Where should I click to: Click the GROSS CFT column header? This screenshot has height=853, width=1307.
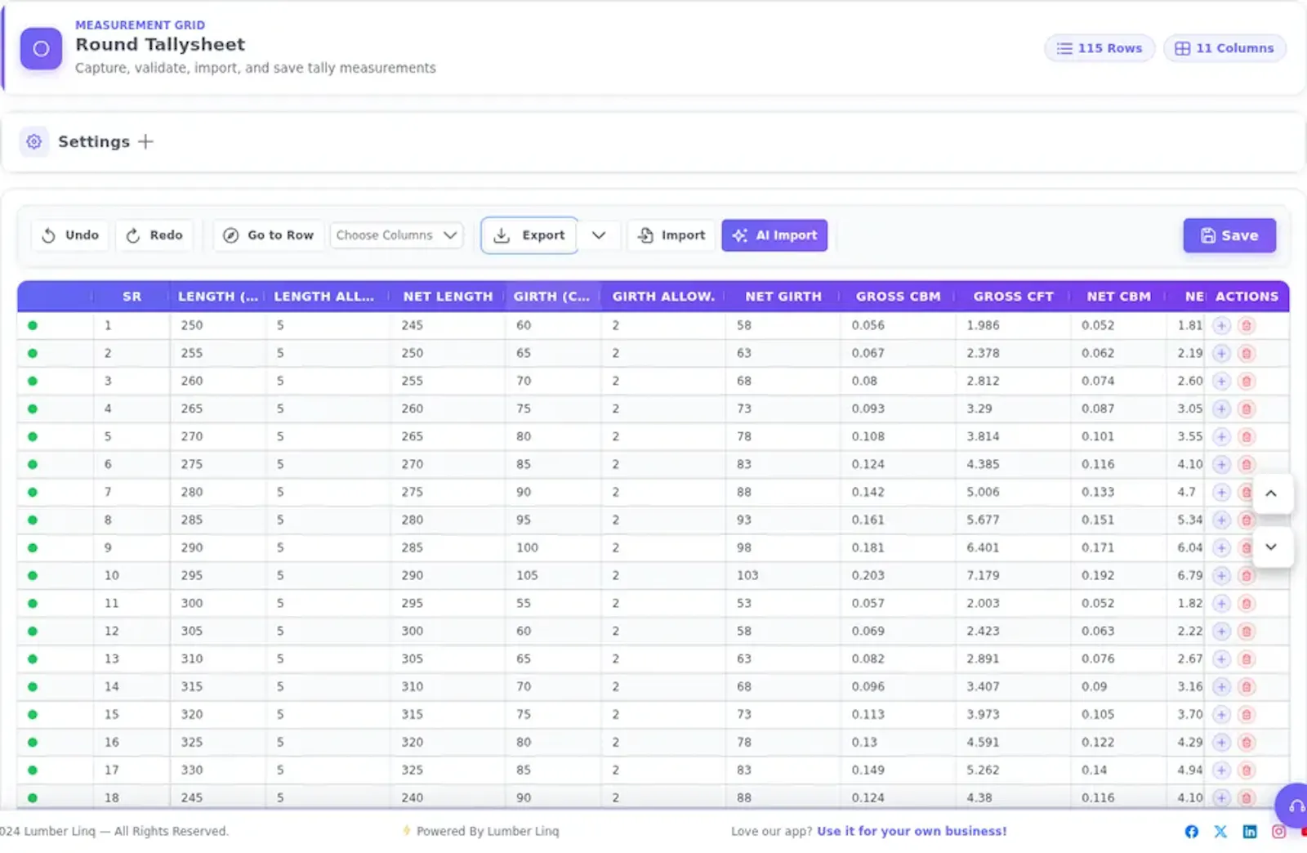pyautogui.click(x=1013, y=297)
